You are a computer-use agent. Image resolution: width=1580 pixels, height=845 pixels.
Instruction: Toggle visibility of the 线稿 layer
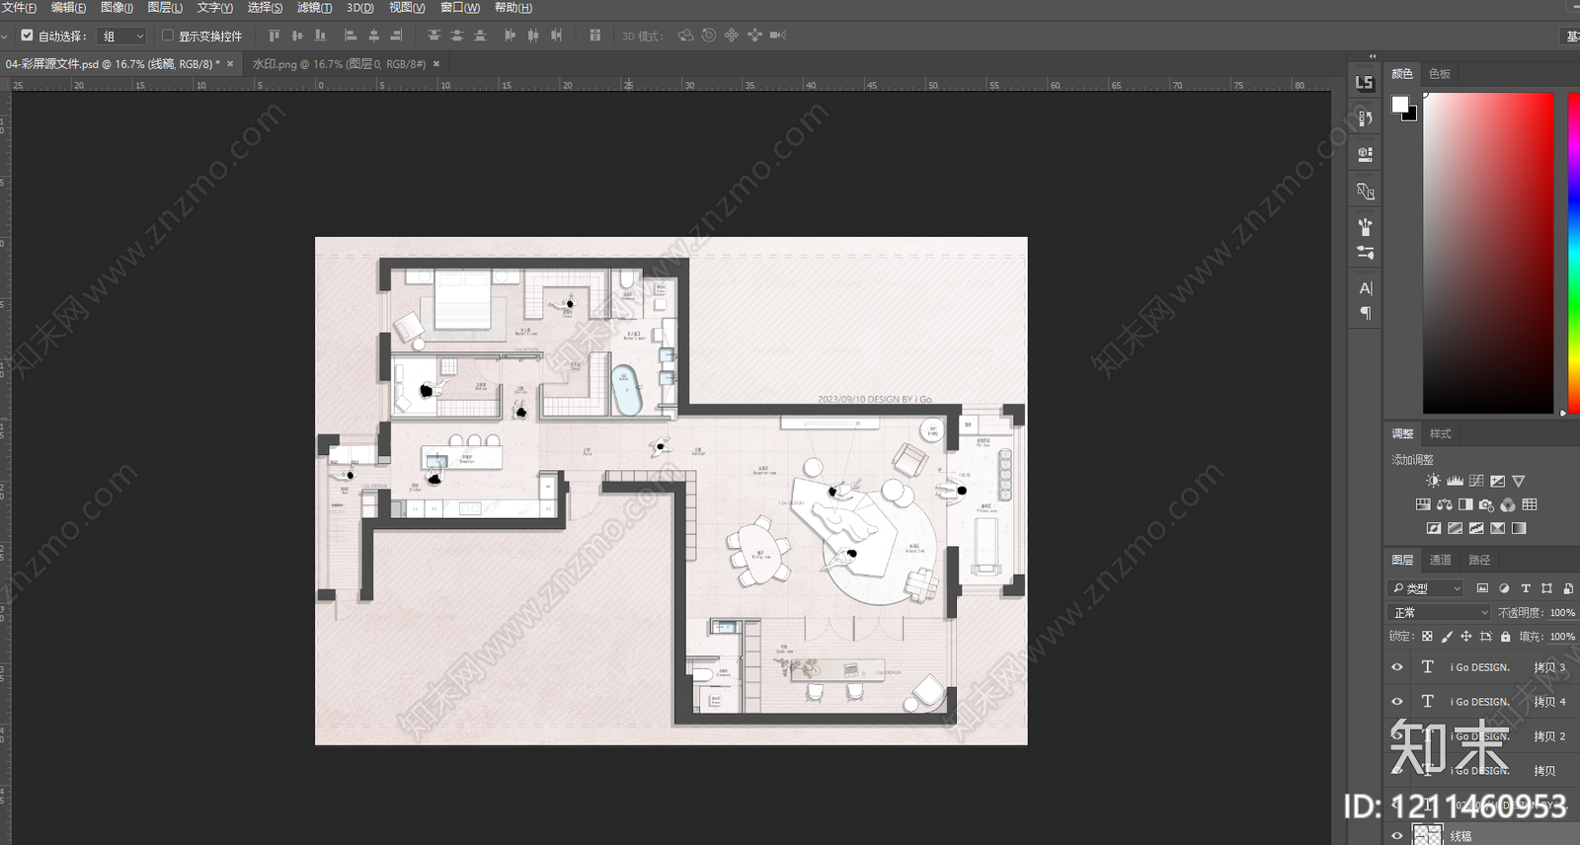1396,835
